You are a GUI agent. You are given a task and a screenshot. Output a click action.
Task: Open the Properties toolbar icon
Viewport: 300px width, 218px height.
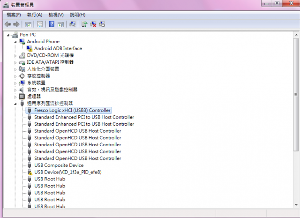click(x=40, y=24)
